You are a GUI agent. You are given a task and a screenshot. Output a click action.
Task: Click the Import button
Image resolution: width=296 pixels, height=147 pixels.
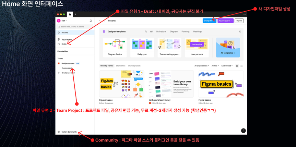(239, 21)
